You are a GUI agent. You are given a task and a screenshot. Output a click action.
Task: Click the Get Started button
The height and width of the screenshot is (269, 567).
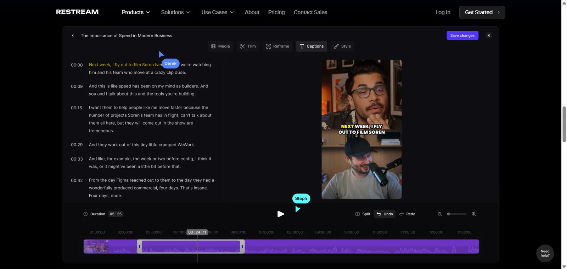click(x=482, y=12)
